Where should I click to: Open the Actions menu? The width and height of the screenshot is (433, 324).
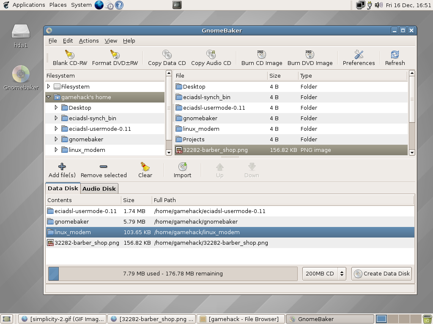point(89,41)
